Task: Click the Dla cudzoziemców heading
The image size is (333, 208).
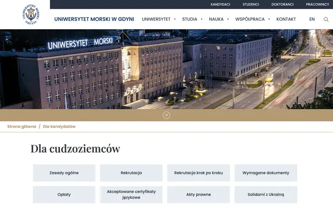Action: click(x=75, y=149)
